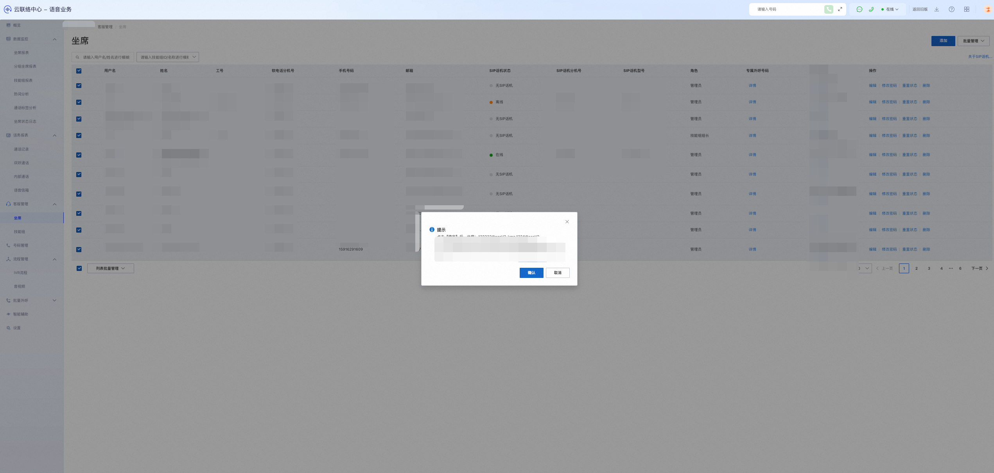Click 删除 in the 在线 row

point(926,155)
